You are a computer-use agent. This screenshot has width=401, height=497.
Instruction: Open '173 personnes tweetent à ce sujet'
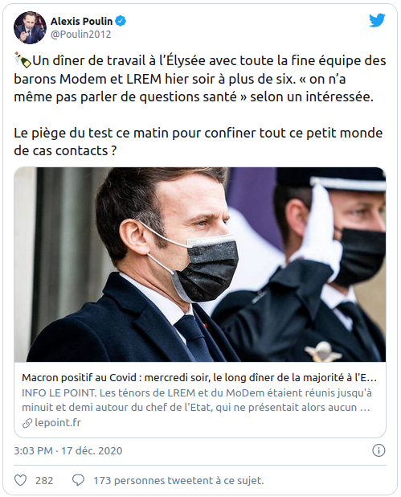click(178, 481)
